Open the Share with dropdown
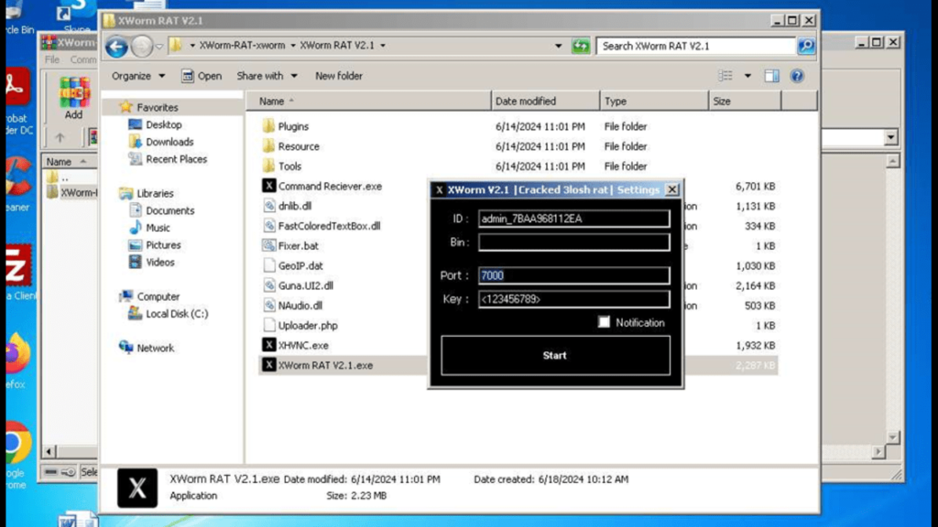This screenshot has width=938, height=527. 267,76
